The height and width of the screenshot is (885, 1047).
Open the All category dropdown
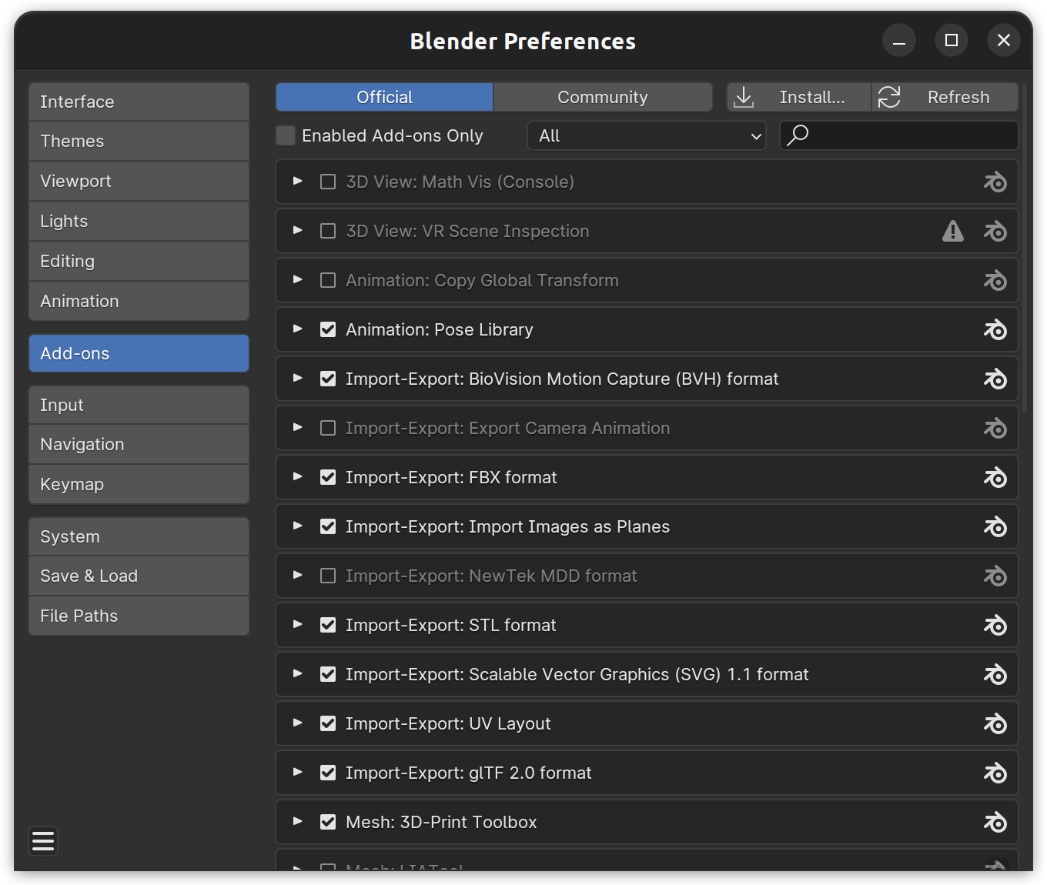[647, 135]
